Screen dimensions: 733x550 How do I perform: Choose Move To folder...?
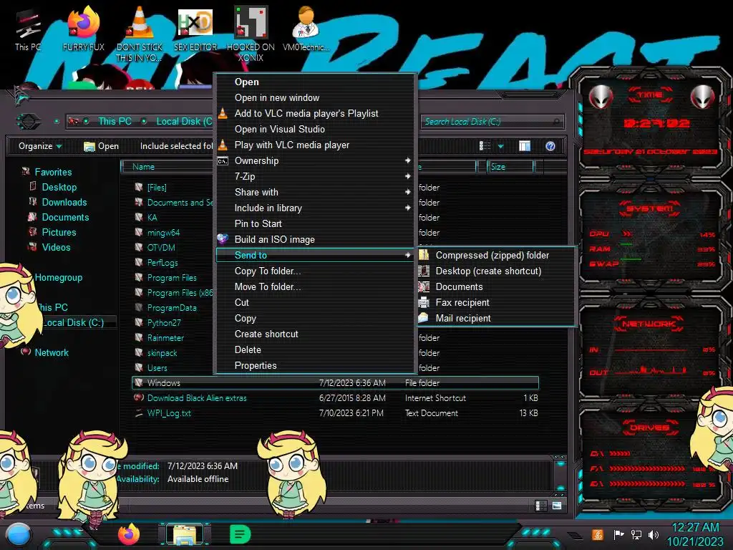click(x=315, y=286)
